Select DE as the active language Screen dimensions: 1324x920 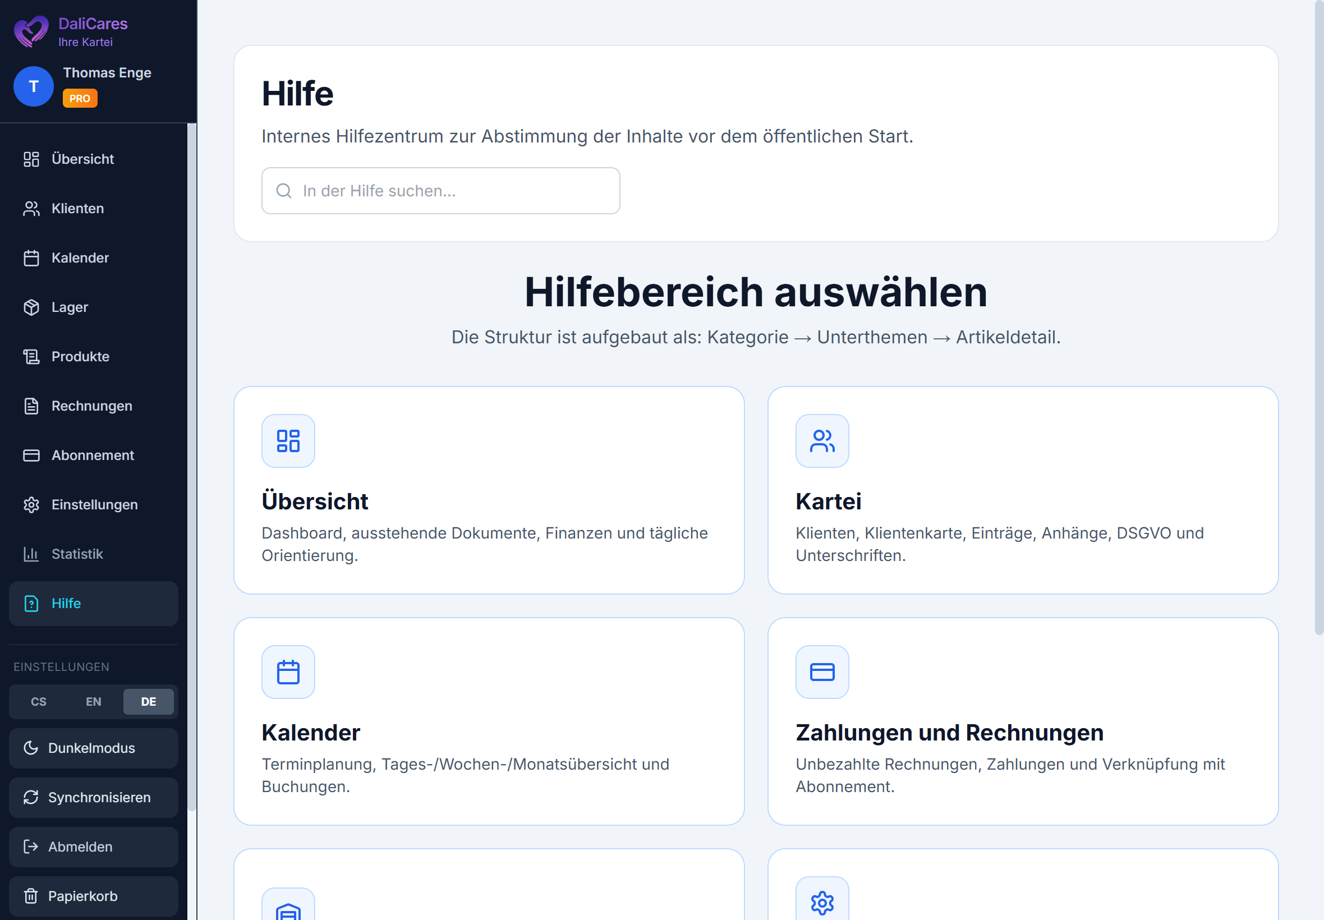(x=149, y=702)
